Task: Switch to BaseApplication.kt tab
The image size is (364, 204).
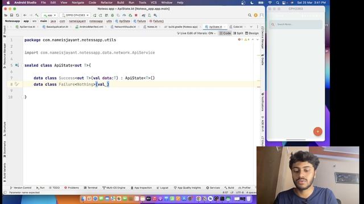Action: (57, 27)
